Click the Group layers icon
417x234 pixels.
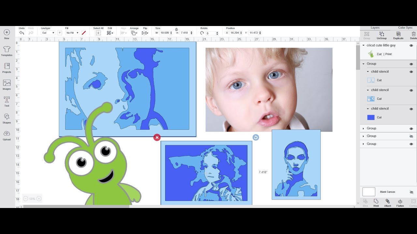[367, 35]
